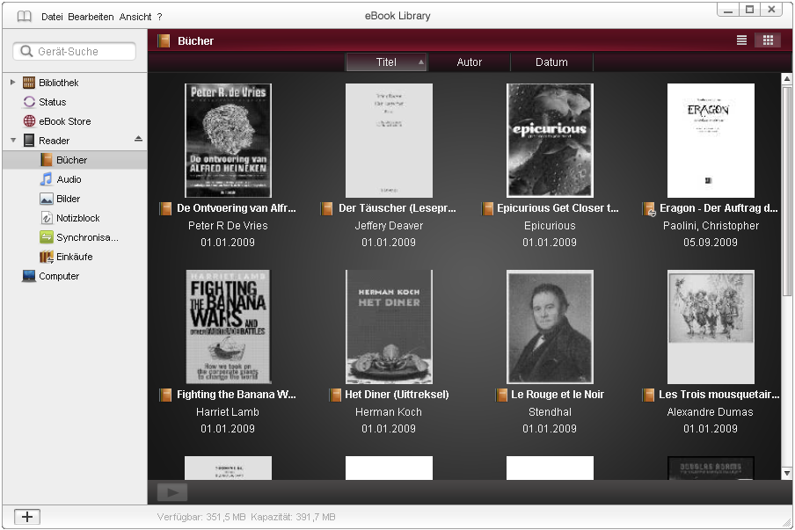Click author name Jeffery Deaver
Image resolution: width=795 pixels, height=530 pixels.
click(389, 226)
